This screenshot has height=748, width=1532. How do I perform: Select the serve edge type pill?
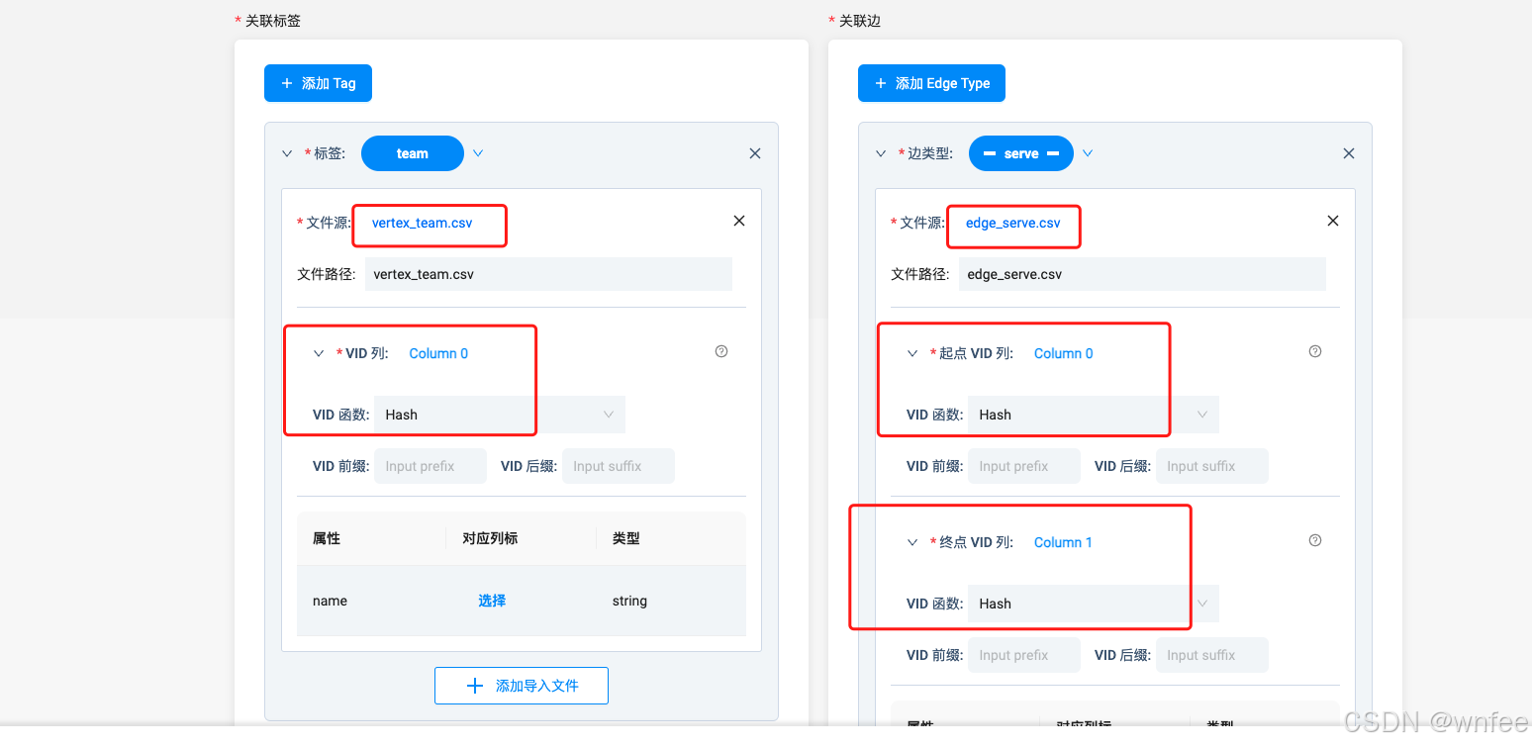point(1021,153)
